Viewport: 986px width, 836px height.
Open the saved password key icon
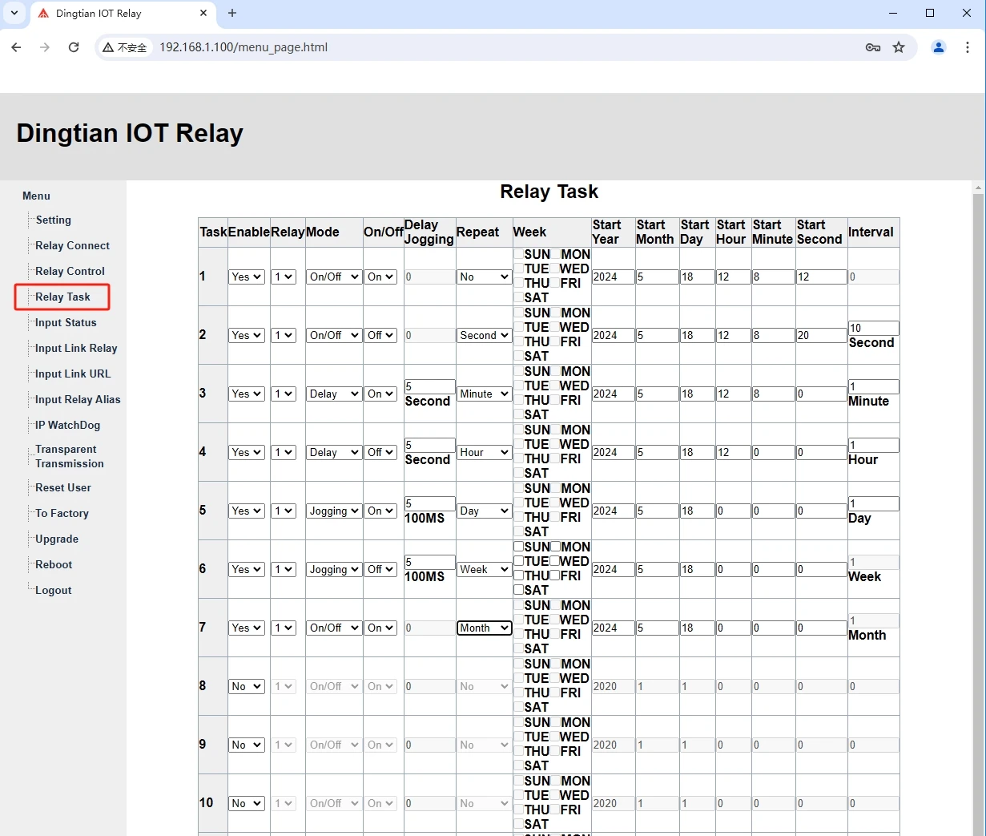tap(873, 47)
